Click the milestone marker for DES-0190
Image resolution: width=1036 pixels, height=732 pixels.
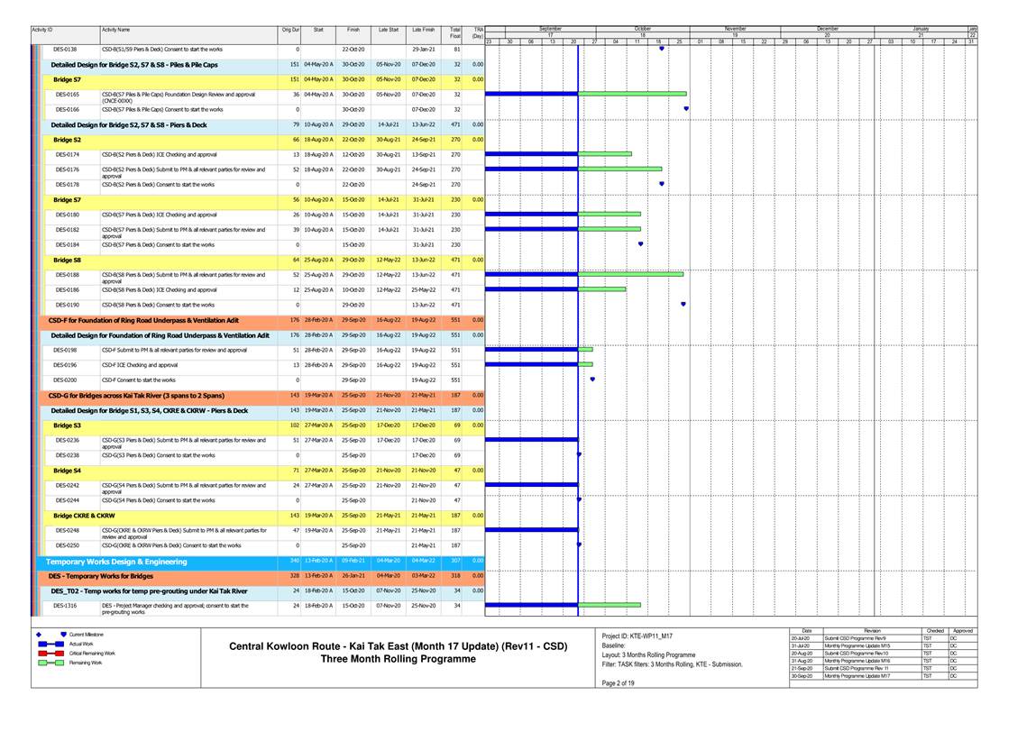[x=683, y=305]
